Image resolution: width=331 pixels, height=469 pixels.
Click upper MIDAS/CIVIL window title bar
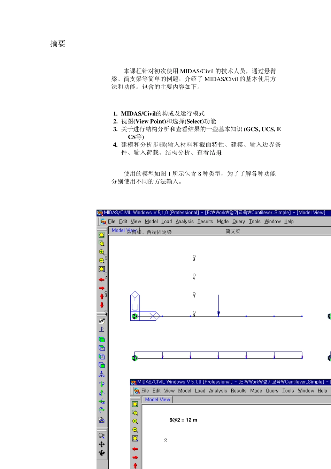(214, 213)
